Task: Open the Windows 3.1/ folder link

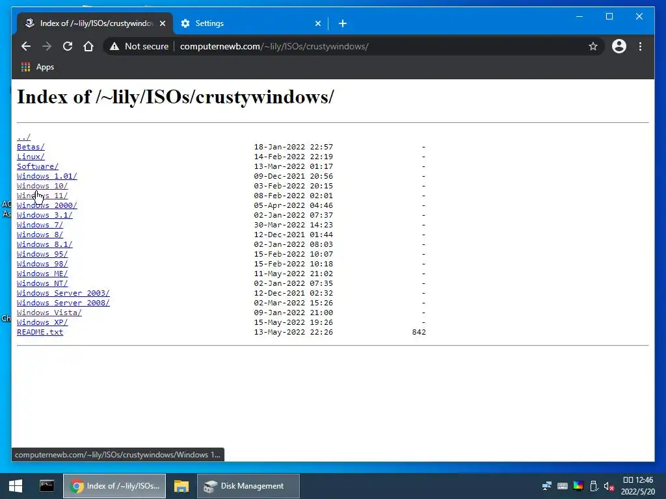Action: click(x=45, y=215)
